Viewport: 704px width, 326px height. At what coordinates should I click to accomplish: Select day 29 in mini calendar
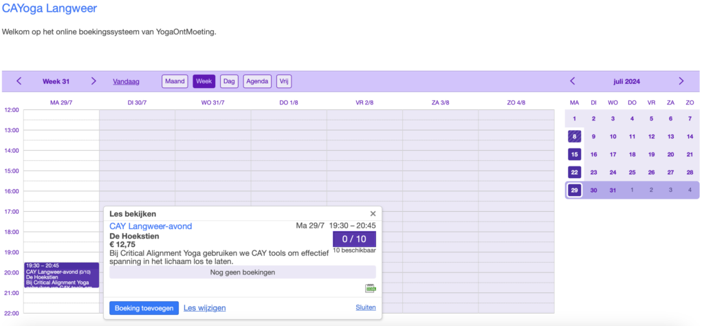[574, 191]
